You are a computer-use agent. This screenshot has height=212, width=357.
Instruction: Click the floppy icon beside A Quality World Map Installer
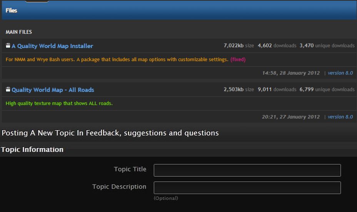8,45
